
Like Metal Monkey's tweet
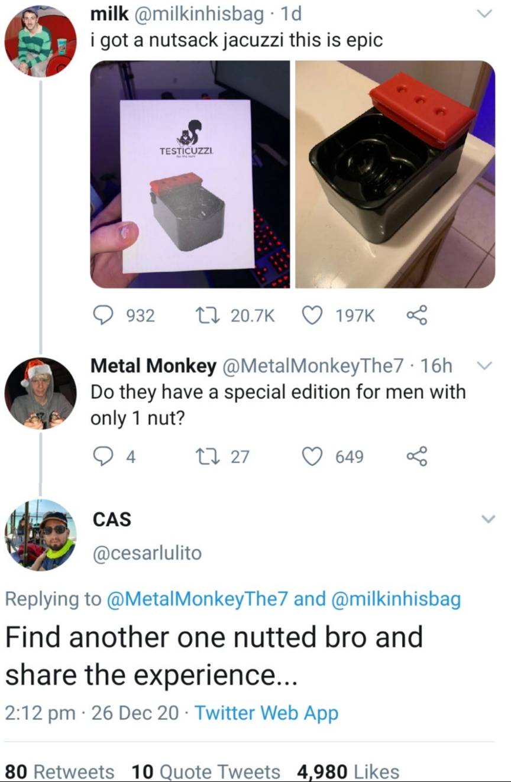click(x=314, y=456)
